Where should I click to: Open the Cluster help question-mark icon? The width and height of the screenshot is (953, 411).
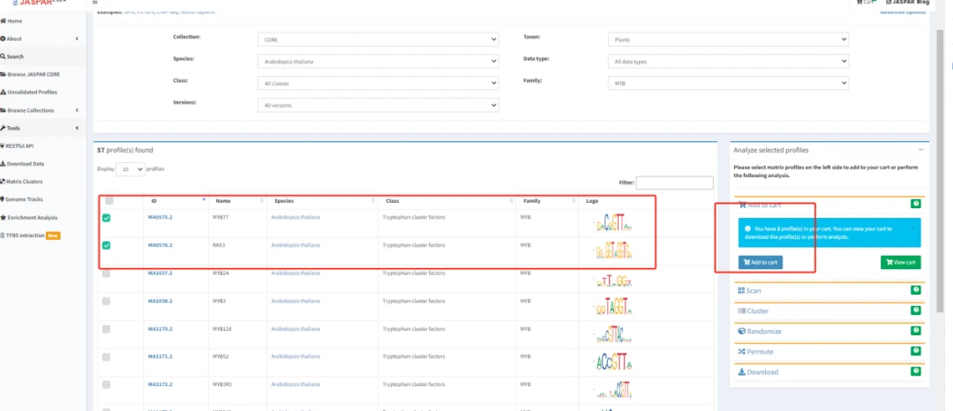pos(916,310)
